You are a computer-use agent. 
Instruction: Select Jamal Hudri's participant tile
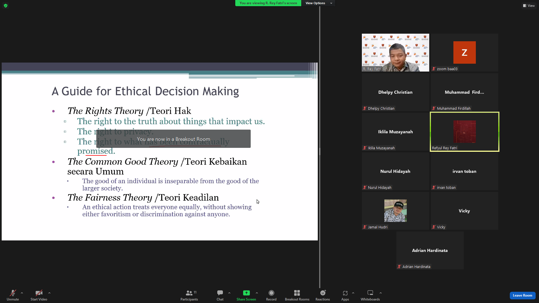coord(395,211)
